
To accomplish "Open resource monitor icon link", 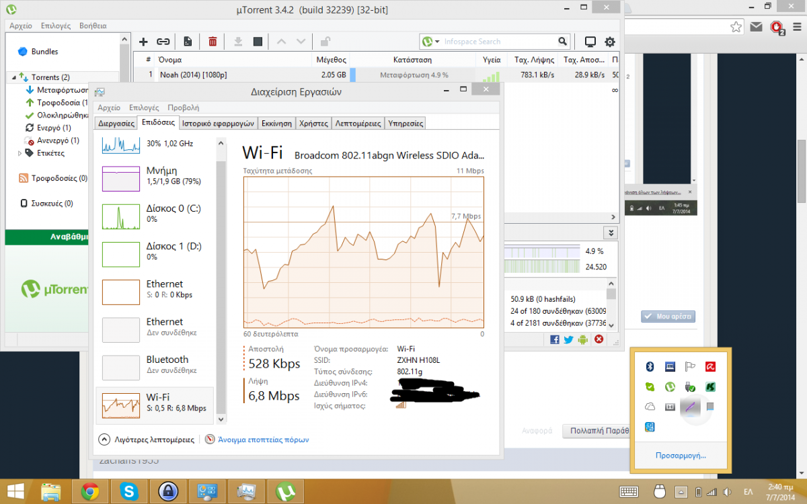I will point(210,439).
